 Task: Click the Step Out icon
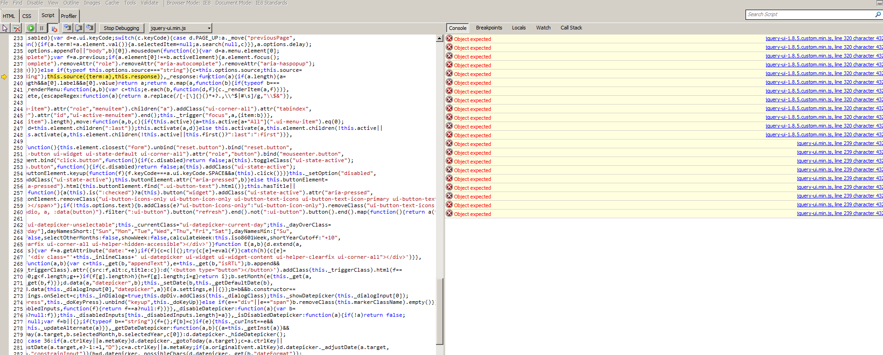[90, 28]
